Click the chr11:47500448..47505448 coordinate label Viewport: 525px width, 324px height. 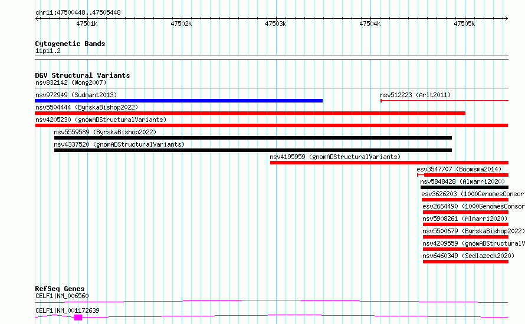tap(78, 12)
